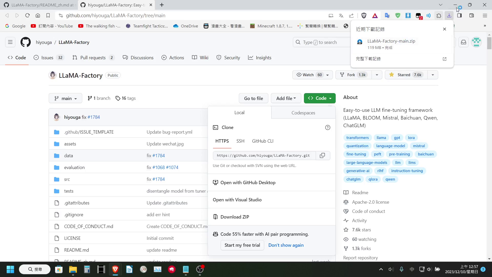
Task: Toggle the browser sidebar panel icon
Action: (x=459, y=16)
